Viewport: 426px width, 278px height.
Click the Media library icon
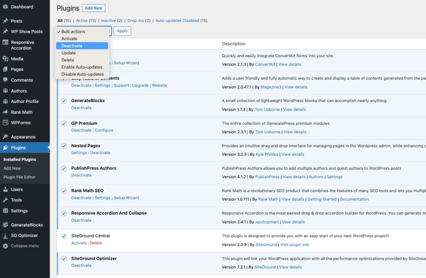point(6,59)
